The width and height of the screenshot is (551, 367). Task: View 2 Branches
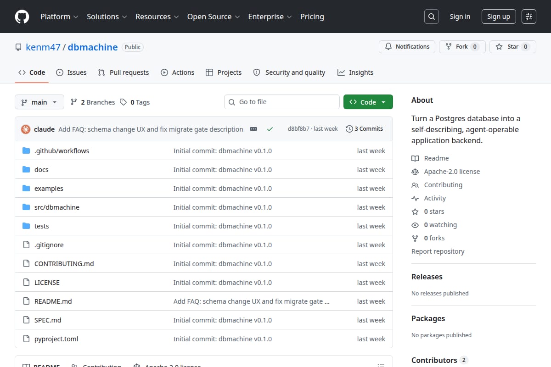pyautogui.click(x=93, y=102)
